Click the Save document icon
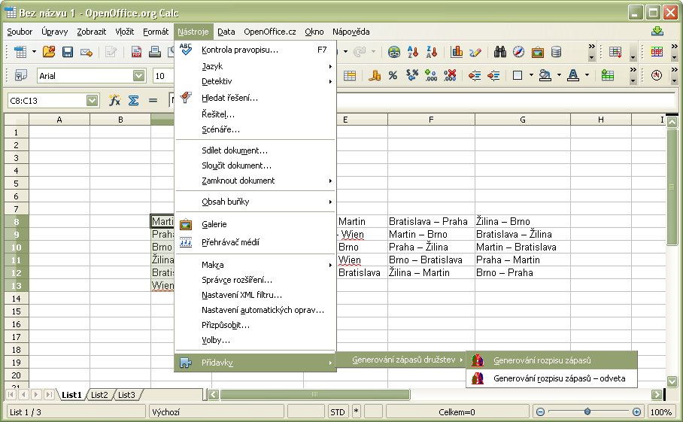 (x=68, y=52)
